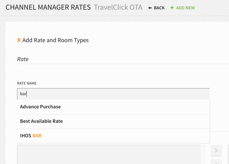Click the Rate section heading
Screen dimensions: 229x164
point(23,59)
